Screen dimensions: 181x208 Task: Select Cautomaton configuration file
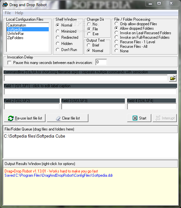[28, 25]
